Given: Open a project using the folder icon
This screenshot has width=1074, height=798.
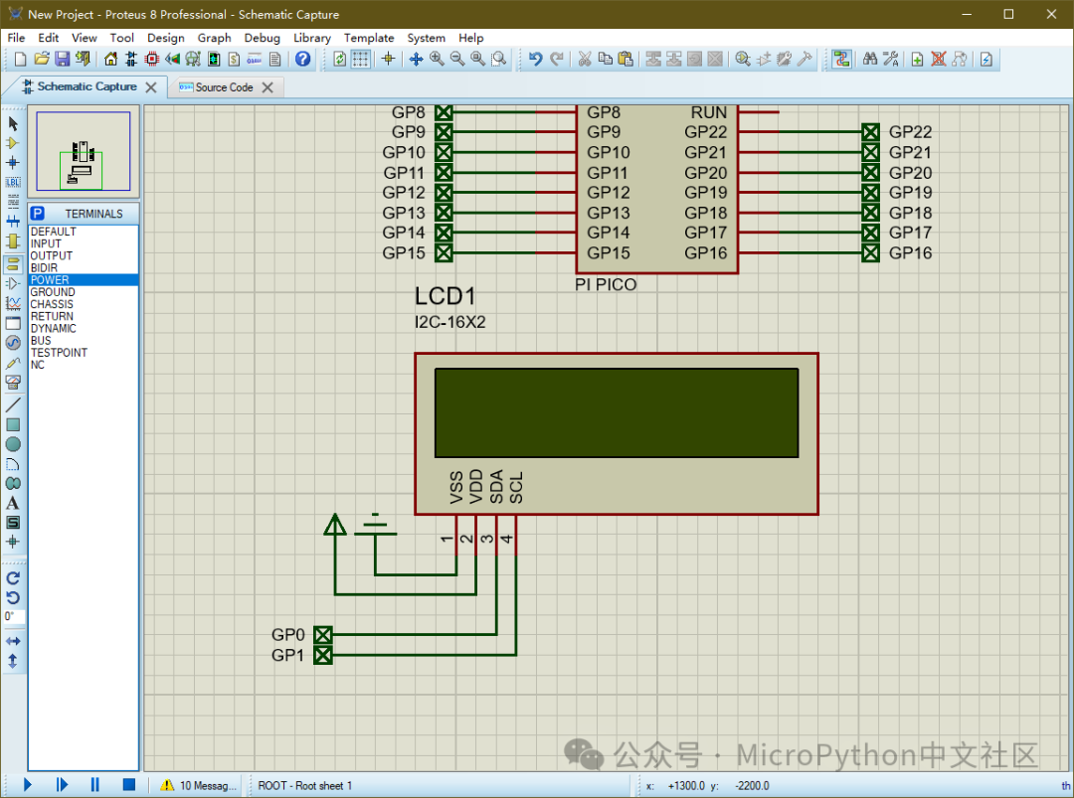Looking at the screenshot, I should pyautogui.click(x=42, y=60).
